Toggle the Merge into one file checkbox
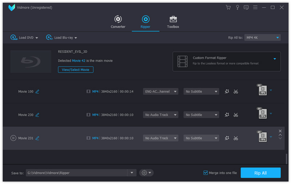Screen dimensions: 291x184 pyautogui.click(x=206, y=173)
